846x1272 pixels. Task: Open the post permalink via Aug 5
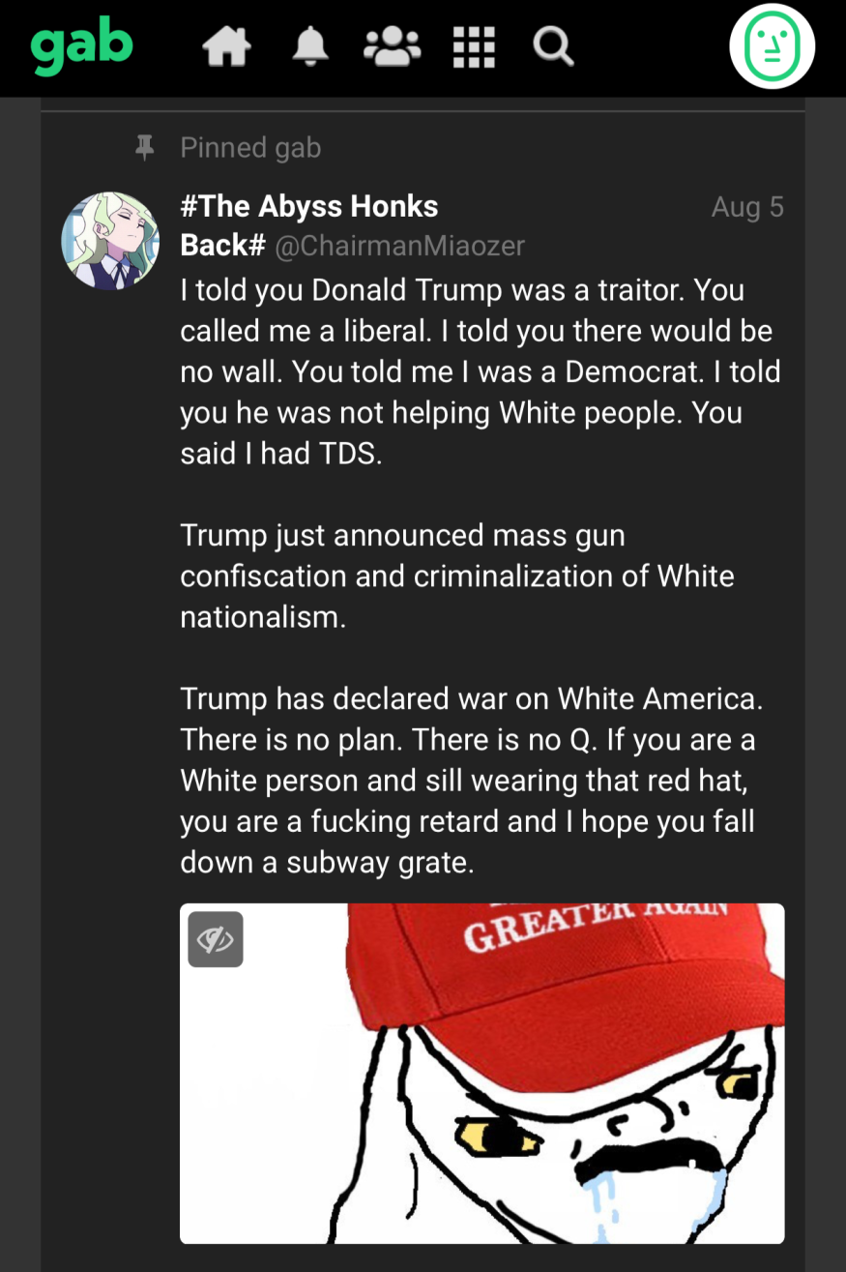tap(747, 207)
